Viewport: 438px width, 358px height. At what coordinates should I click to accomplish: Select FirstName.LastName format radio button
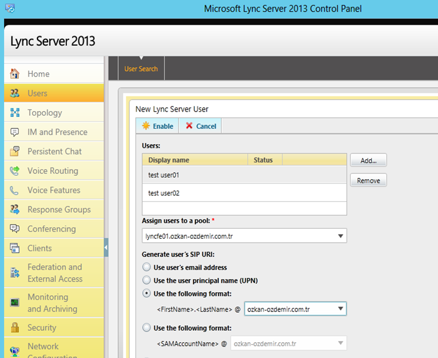[x=146, y=293]
